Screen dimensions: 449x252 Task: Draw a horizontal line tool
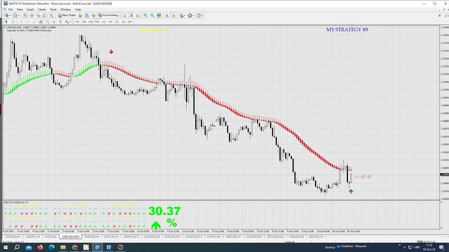[x=28, y=22]
